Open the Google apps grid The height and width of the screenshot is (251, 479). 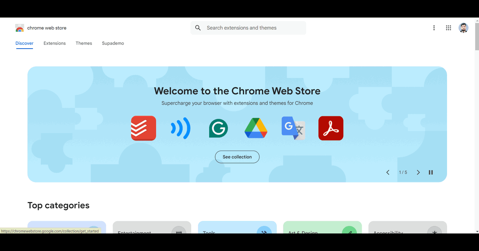click(x=449, y=28)
